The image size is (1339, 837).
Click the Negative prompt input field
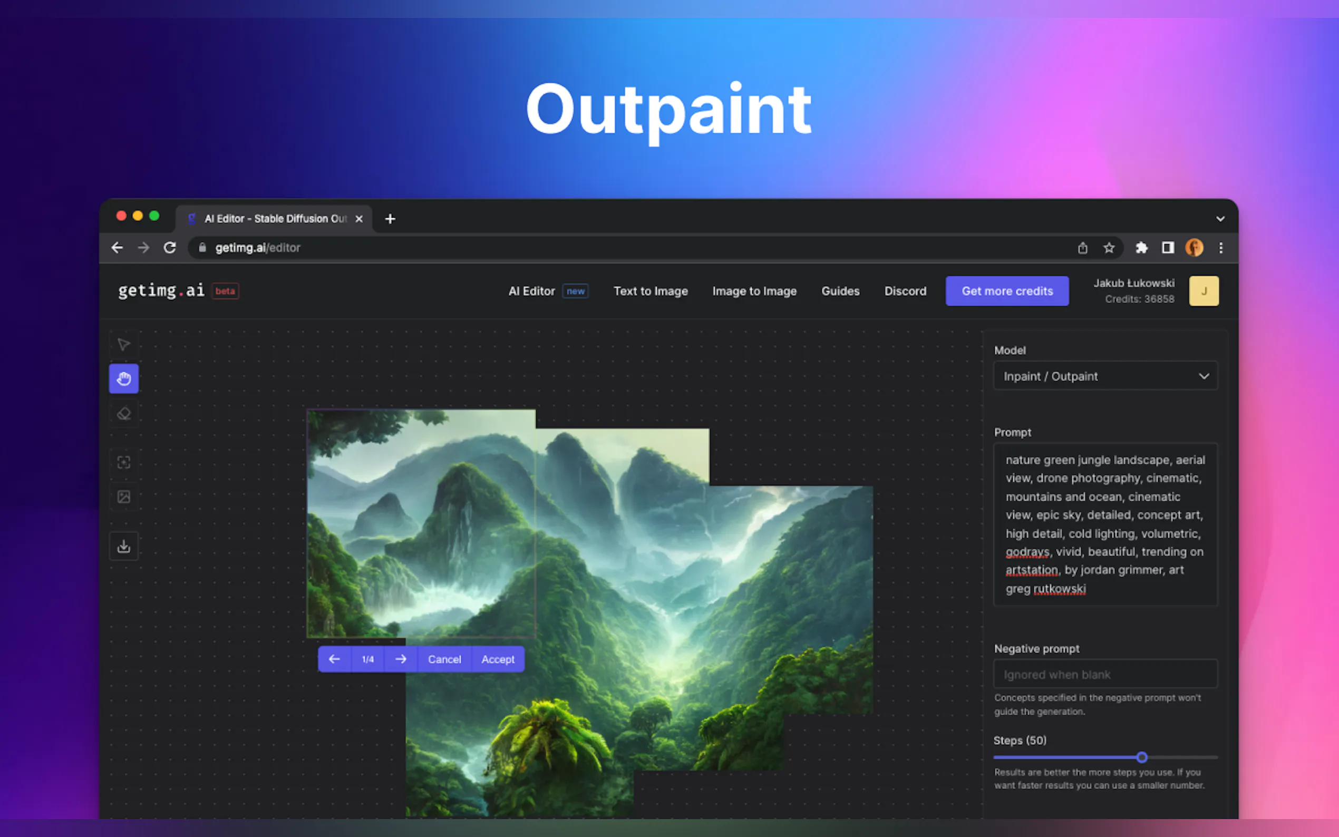tap(1105, 674)
